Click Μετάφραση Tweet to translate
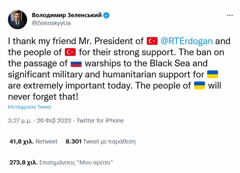Image resolution: width=240 pixels, height=173 pixels. tap(30, 107)
